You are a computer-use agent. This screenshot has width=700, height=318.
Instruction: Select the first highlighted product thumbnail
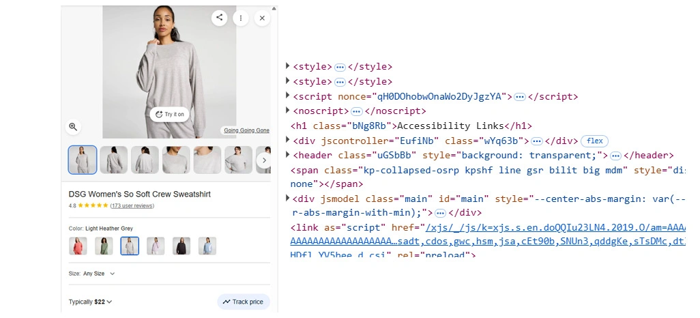click(83, 160)
